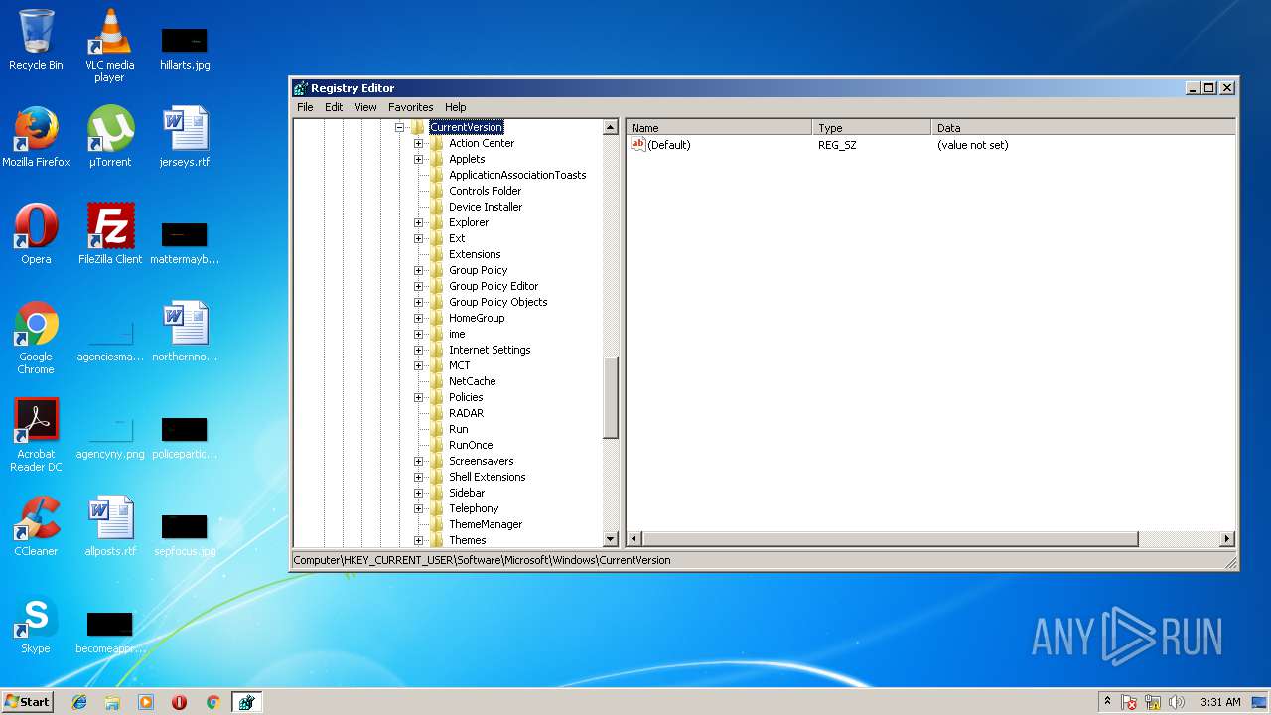Viewport: 1271px width, 715px height.
Task: Click the Start button
Action: (x=28, y=702)
